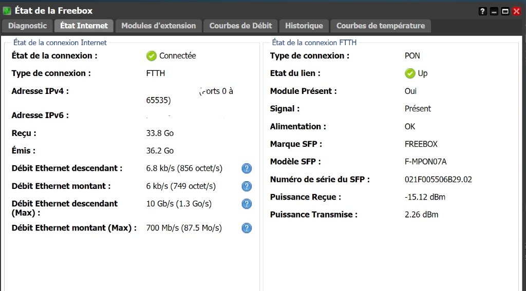Click the SFP serial number value

[x=438, y=180]
